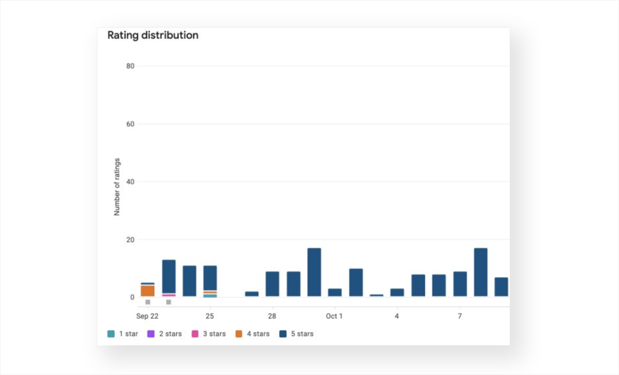The height and width of the screenshot is (375, 619).
Task: Select the '1 star' legend label
Action: tap(128, 334)
